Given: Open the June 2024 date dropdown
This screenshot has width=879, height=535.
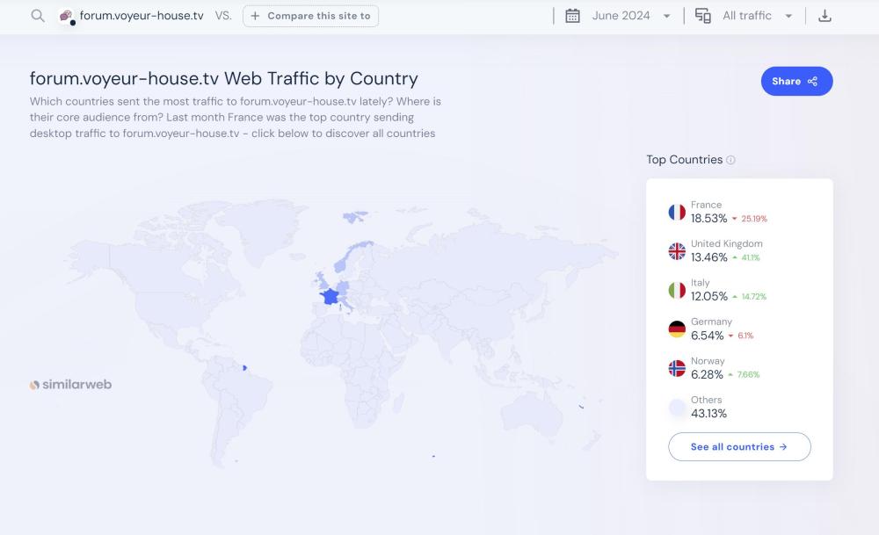Looking at the screenshot, I should pos(629,16).
